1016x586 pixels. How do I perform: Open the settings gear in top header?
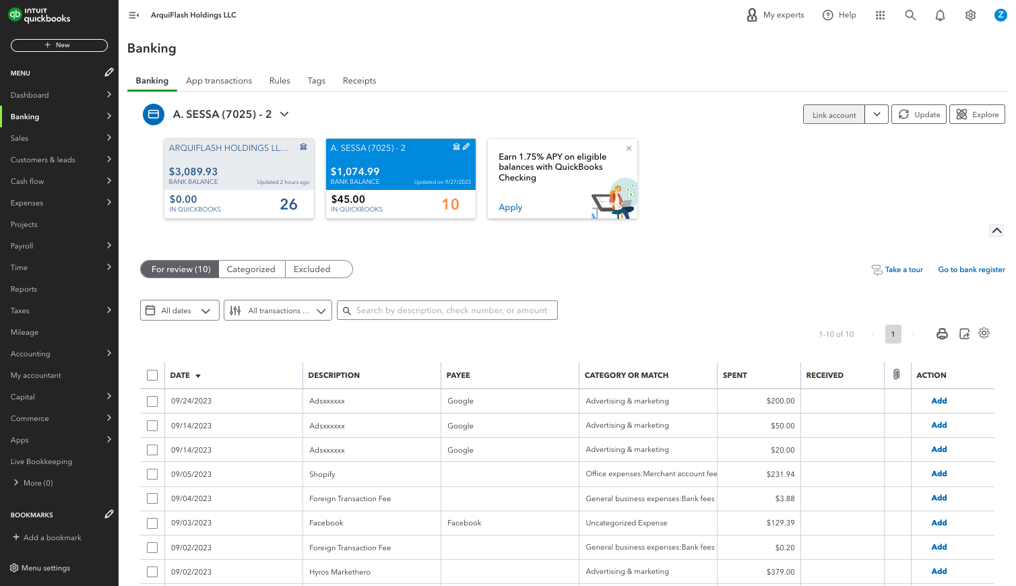coord(970,15)
